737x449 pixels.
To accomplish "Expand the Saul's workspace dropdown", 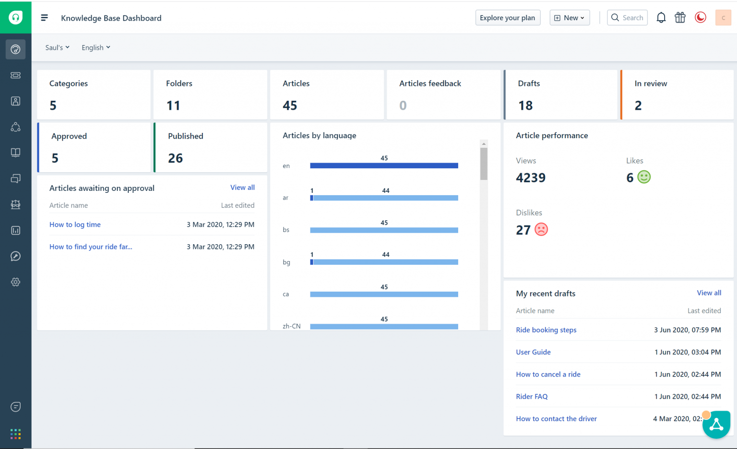I will coord(57,47).
